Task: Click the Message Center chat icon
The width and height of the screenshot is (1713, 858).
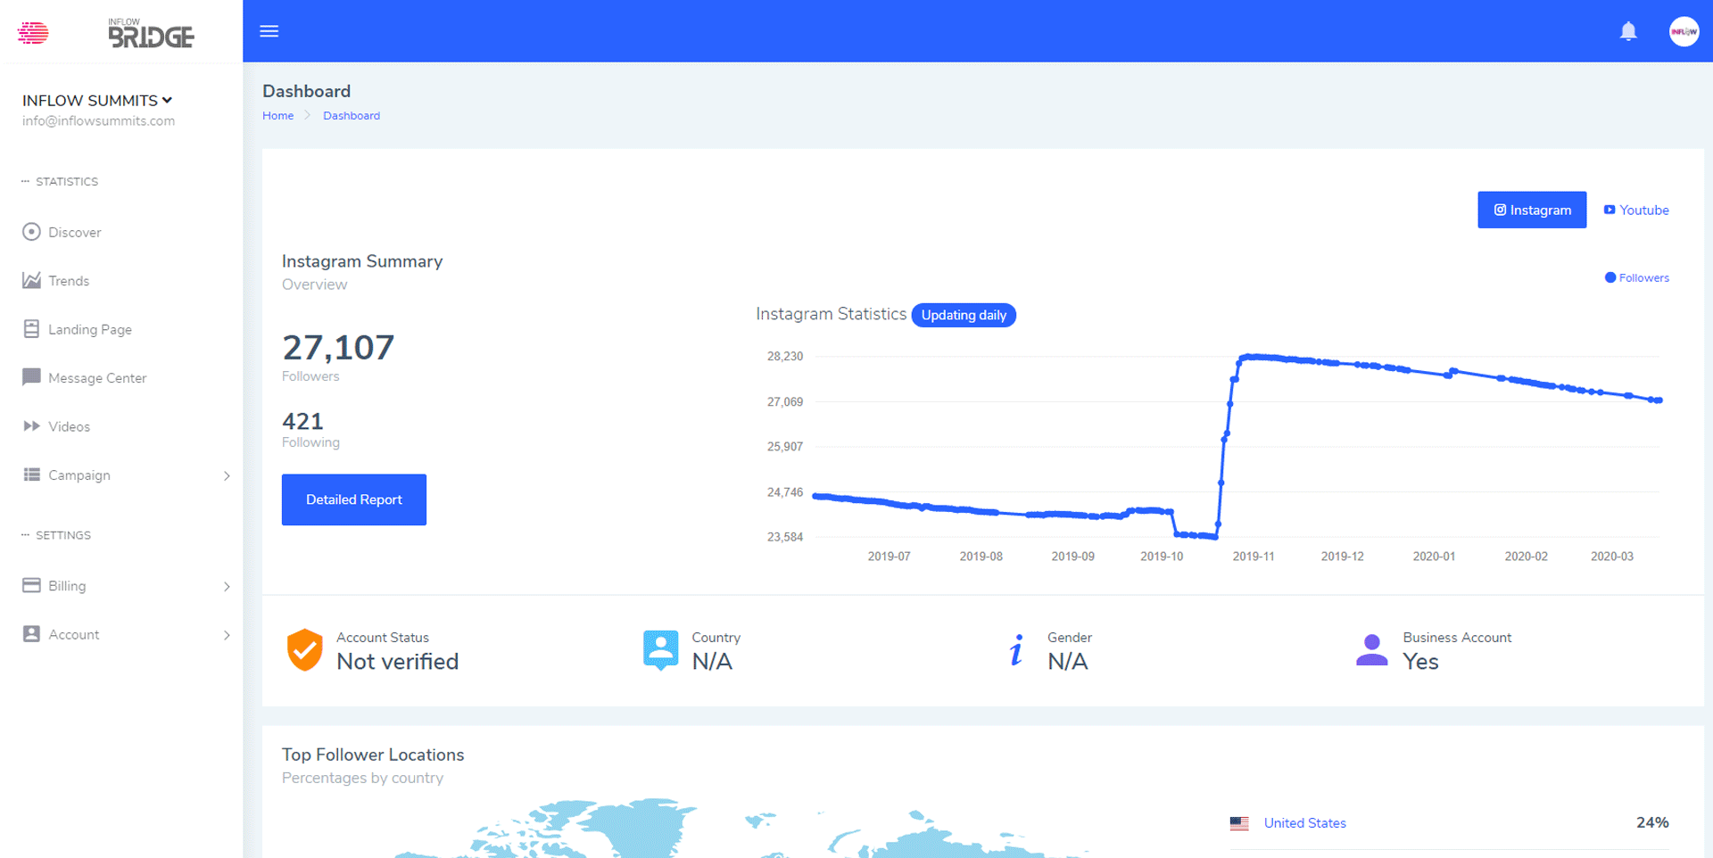Action: (x=31, y=377)
